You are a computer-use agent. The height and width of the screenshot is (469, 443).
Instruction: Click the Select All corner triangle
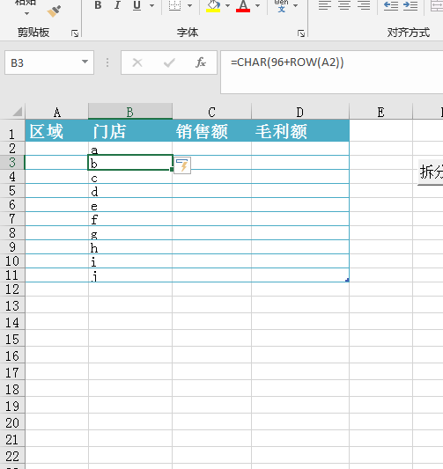[x=18, y=112]
